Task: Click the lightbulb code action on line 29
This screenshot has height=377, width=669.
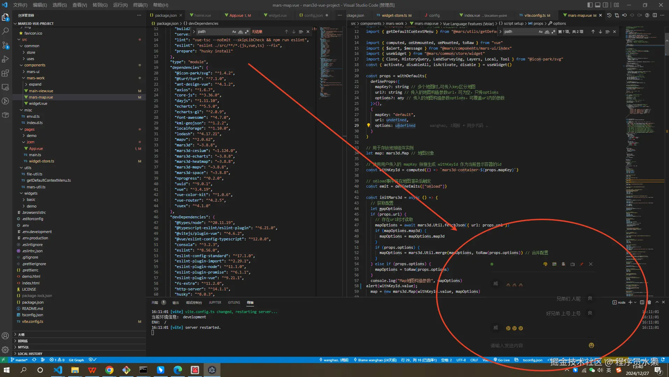Action: pyautogui.click(x=368, y=125)
